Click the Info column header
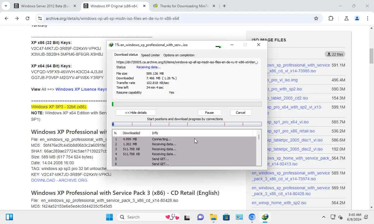 point(202,133)
